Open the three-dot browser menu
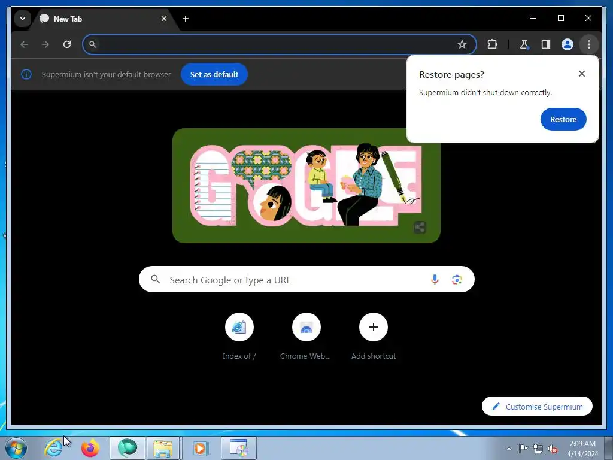 (x=589, y=44)
